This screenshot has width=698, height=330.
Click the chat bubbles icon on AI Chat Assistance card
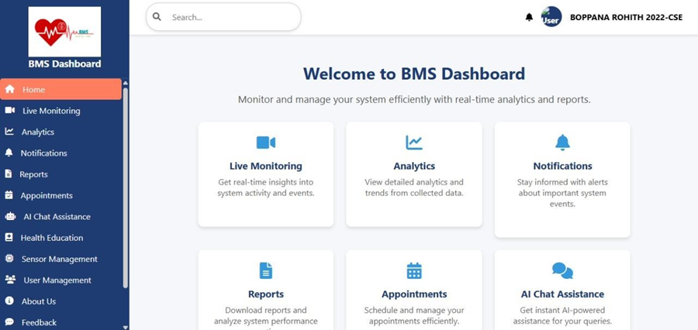[562, 270]
